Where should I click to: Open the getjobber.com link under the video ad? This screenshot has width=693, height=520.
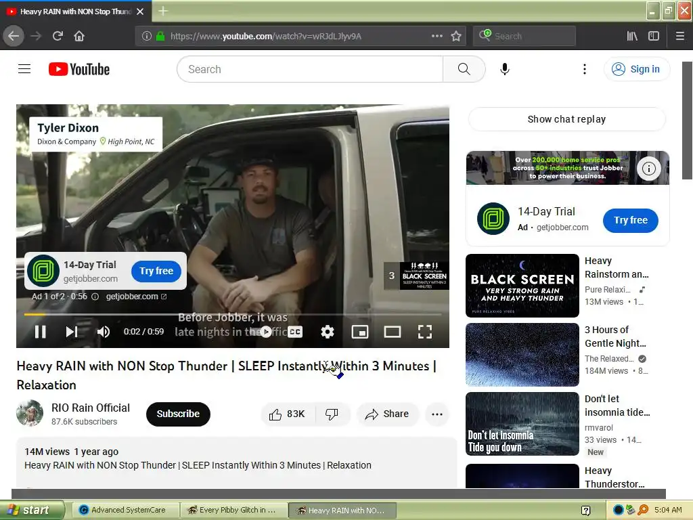(136, 297)
